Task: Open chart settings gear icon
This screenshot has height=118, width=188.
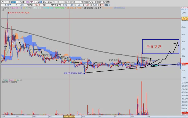Action: coord(97,2)
